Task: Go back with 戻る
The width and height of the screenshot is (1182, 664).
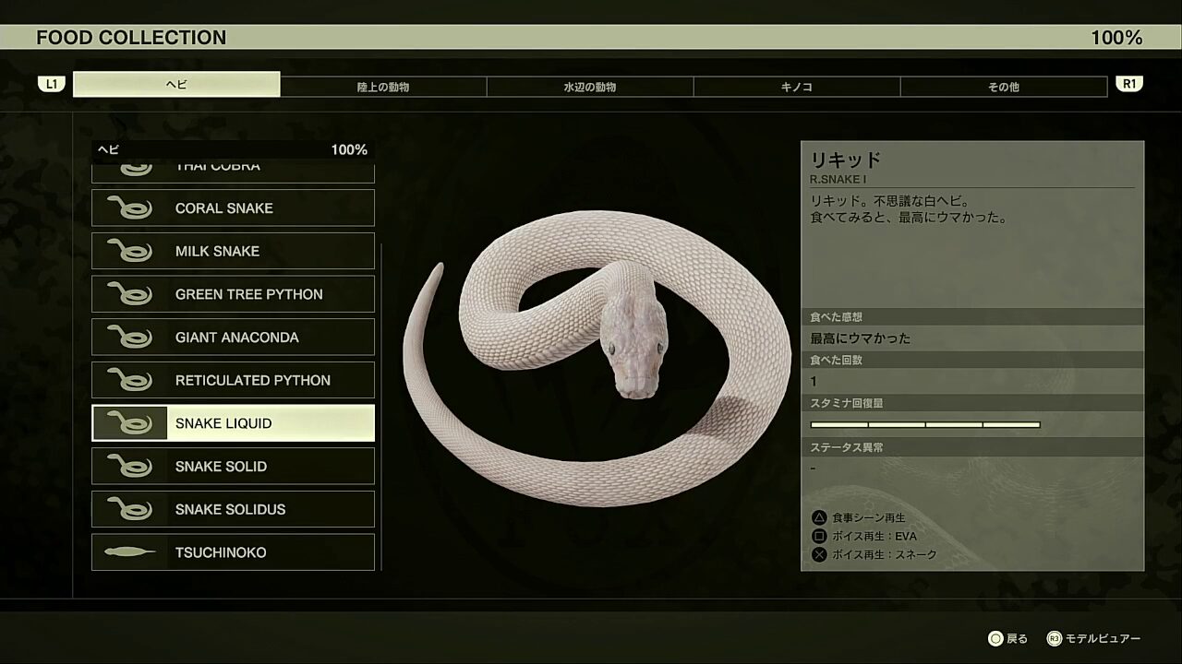Action: pyautogui.click(x=1017, y=638)
